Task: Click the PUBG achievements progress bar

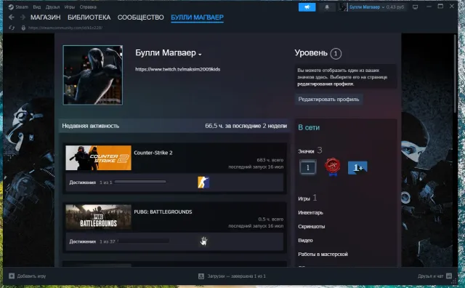Action: tap(143, 241)
